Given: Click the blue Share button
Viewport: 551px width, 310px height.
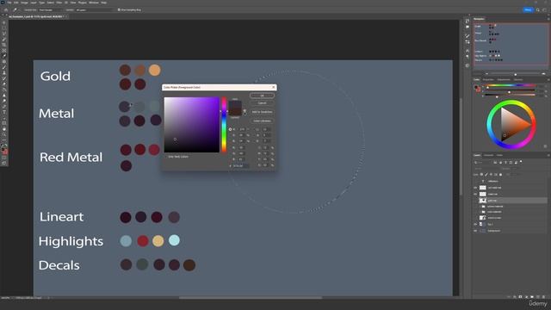Looking at the screenshot, I should click(528, 9).
